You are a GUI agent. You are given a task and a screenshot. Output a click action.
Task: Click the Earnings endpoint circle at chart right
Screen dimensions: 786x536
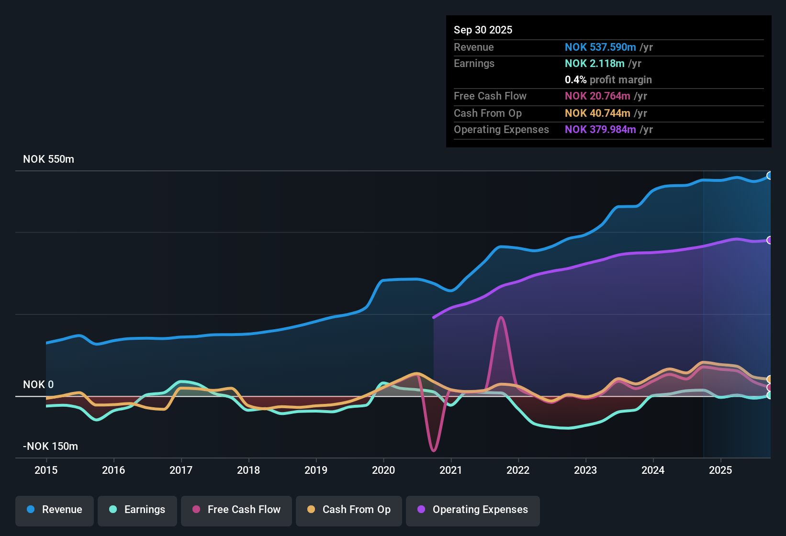(x=770, y=396)
